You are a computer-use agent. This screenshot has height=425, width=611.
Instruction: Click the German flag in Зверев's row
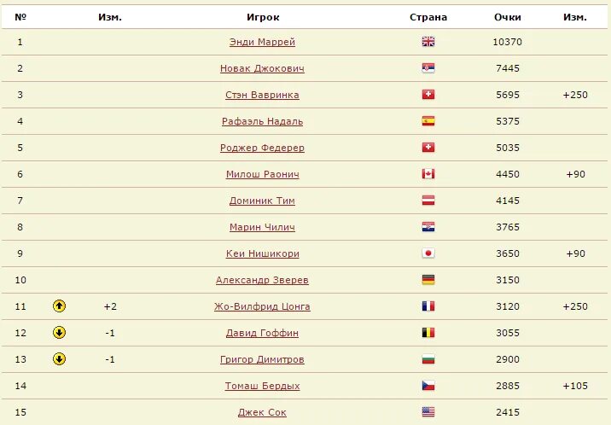tap(428, 280)
